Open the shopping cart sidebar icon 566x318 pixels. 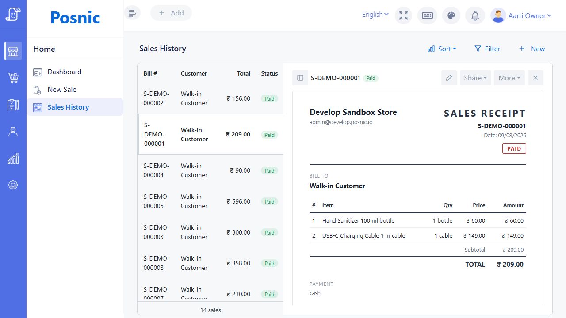[13, 78]
